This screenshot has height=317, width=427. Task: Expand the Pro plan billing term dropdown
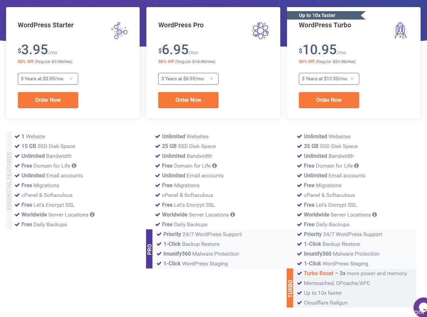(x=188, y=79)
